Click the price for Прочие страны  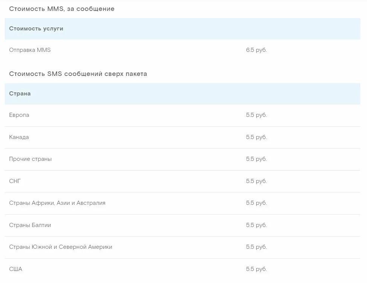[256, 159]
